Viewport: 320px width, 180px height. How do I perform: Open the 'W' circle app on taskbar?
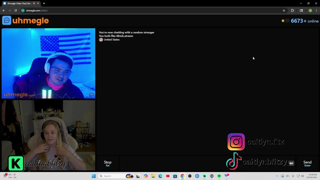(x=212, y=176)
